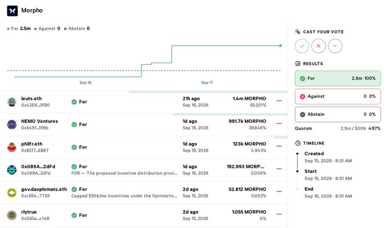This screenshot has height=228, width=388.
Task: Click the green For checkmark in philfr.eth row
Action: point(74,147)
